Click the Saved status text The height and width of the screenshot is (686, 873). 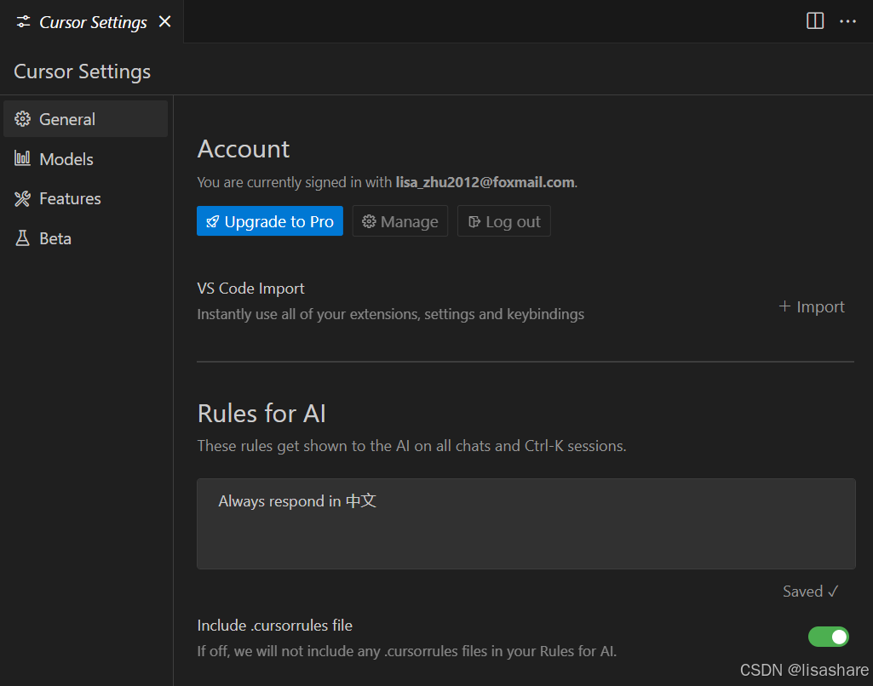pos(811,592)
